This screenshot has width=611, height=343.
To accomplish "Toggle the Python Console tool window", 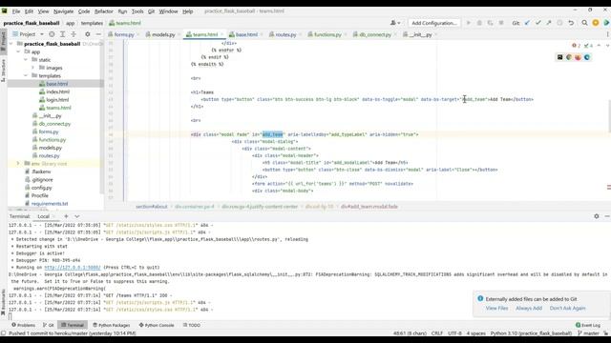I will pyautogui.click(x=157, y=325).
